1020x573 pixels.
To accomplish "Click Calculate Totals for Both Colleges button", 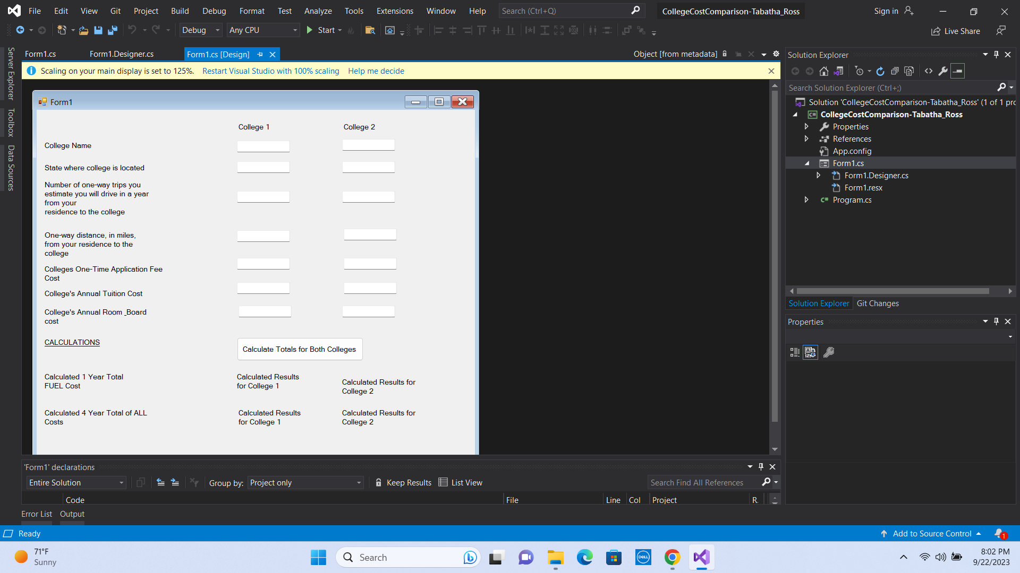I will [x=299, y=349].
